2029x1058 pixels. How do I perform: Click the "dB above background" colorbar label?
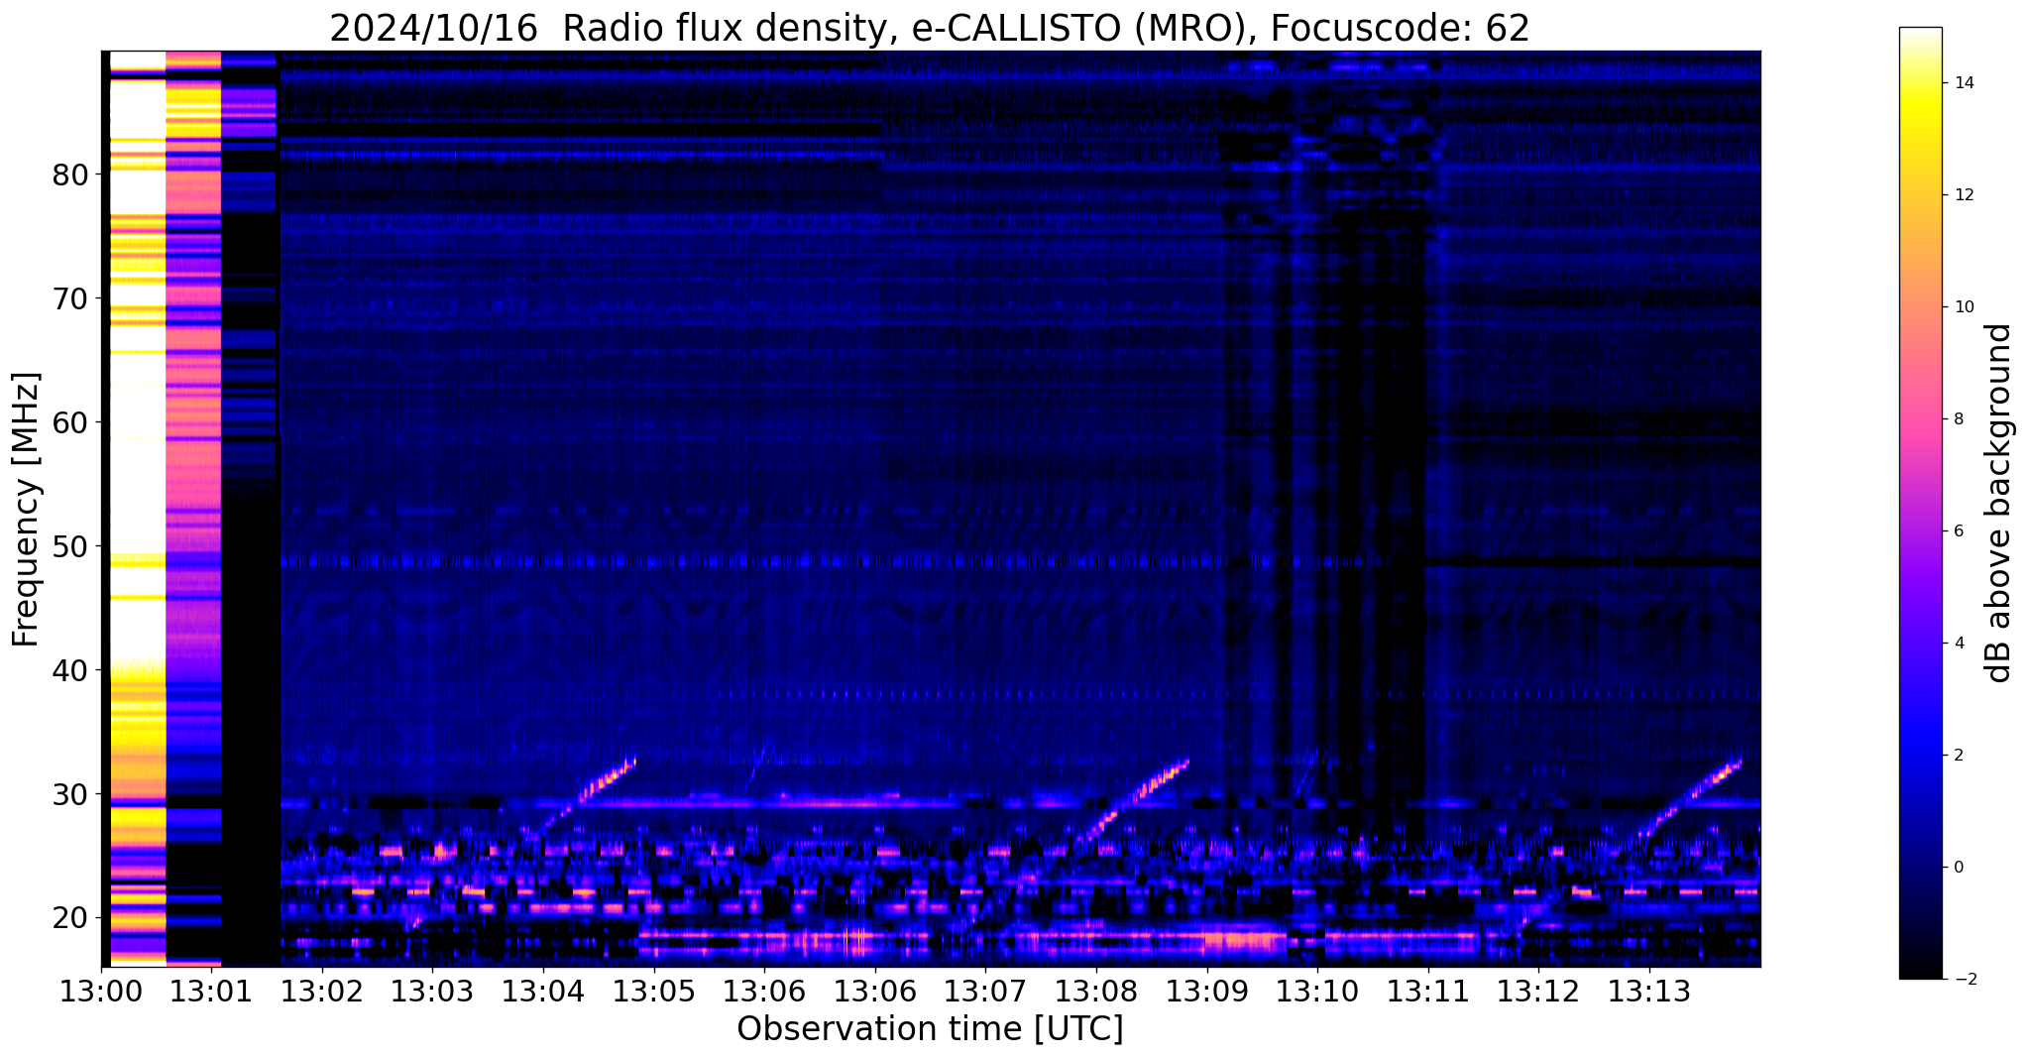coord(1999,503)
